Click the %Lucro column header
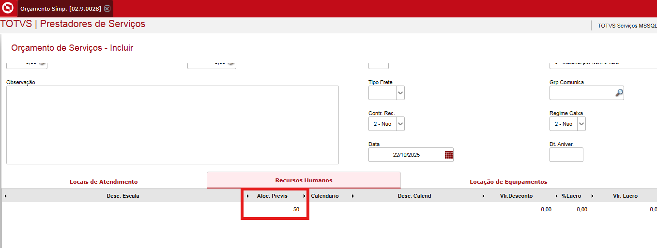Image resolution: width=657 pixels, height=248 pixels. (571, 196)
